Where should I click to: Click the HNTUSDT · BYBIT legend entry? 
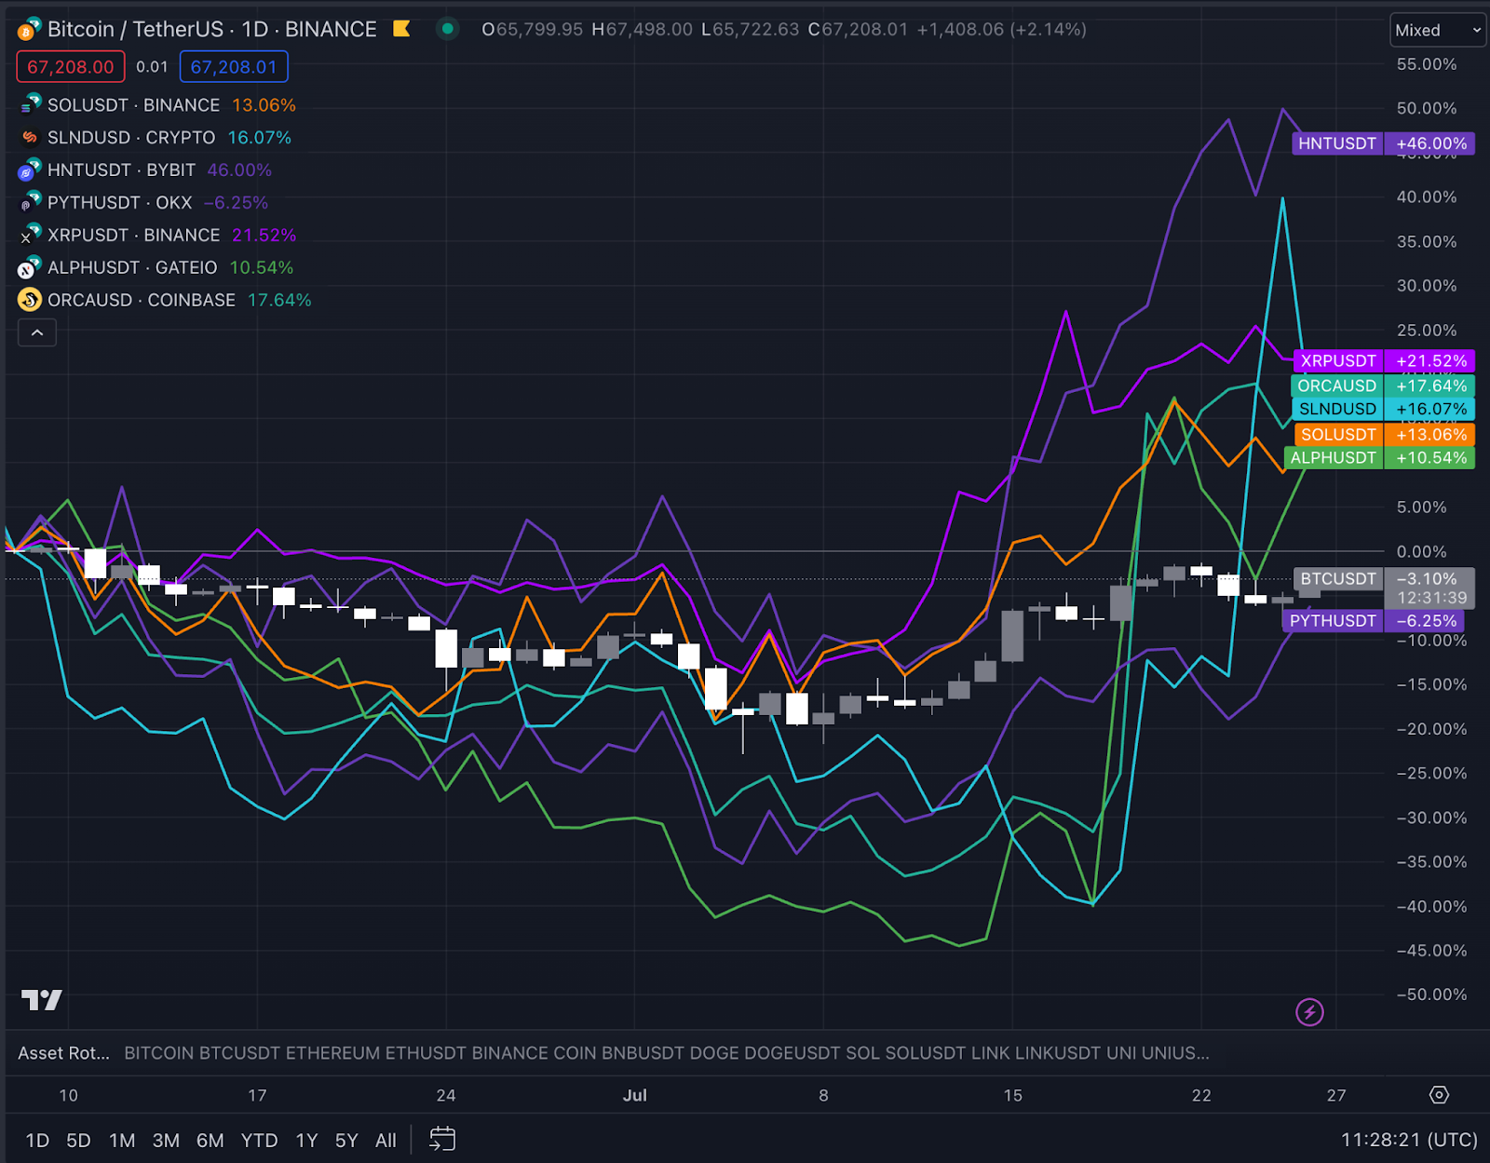point(122,170)
